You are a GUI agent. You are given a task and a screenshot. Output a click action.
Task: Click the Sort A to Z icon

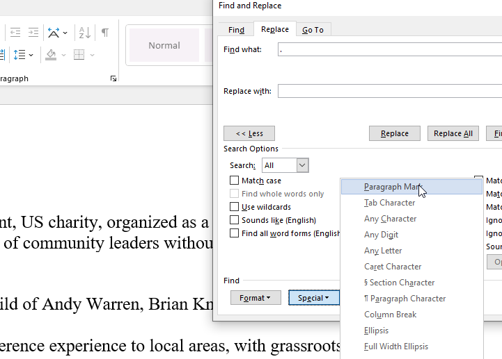point(84,33)
